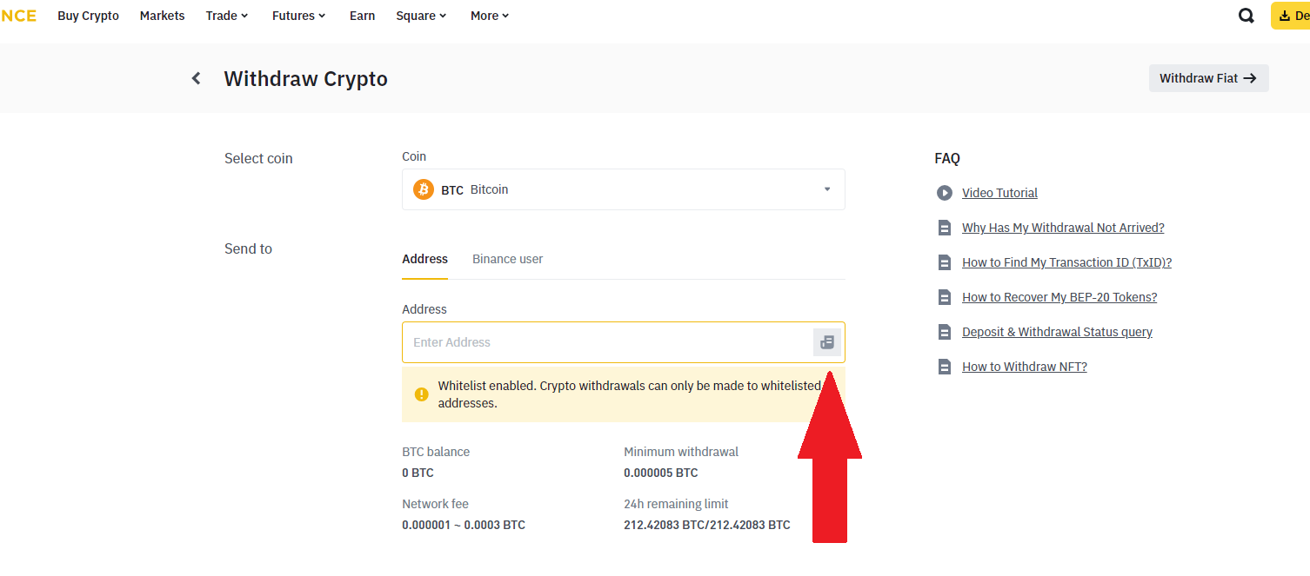
Task: Click the orange Bitcoin coin logo
Action: point(424,189)
